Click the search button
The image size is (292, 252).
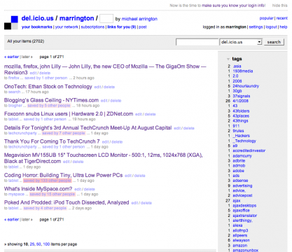(x=274, y=42)
